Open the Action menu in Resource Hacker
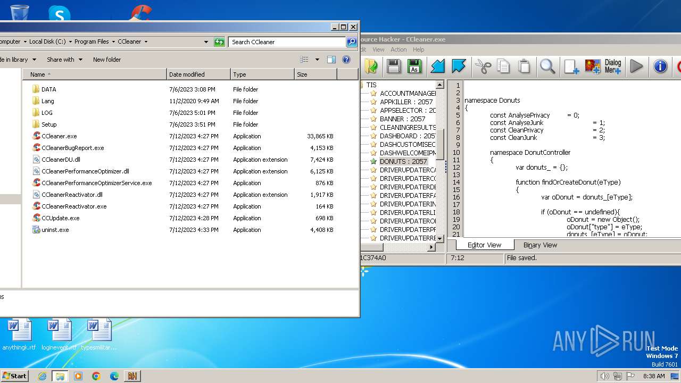The width and height of the screenshot is (681, 383). click(398, 49)
